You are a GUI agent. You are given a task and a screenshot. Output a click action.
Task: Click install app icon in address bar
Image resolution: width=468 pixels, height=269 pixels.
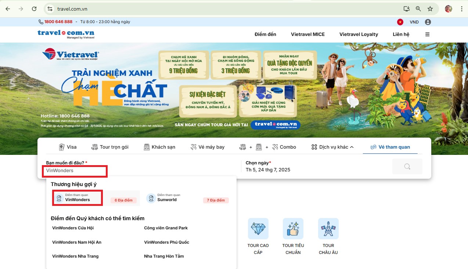pos(406,9)
